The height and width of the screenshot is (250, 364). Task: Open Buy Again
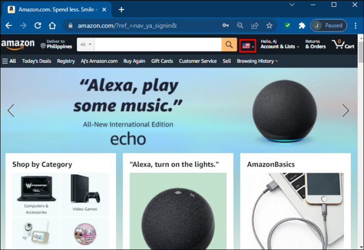(135, 61)
